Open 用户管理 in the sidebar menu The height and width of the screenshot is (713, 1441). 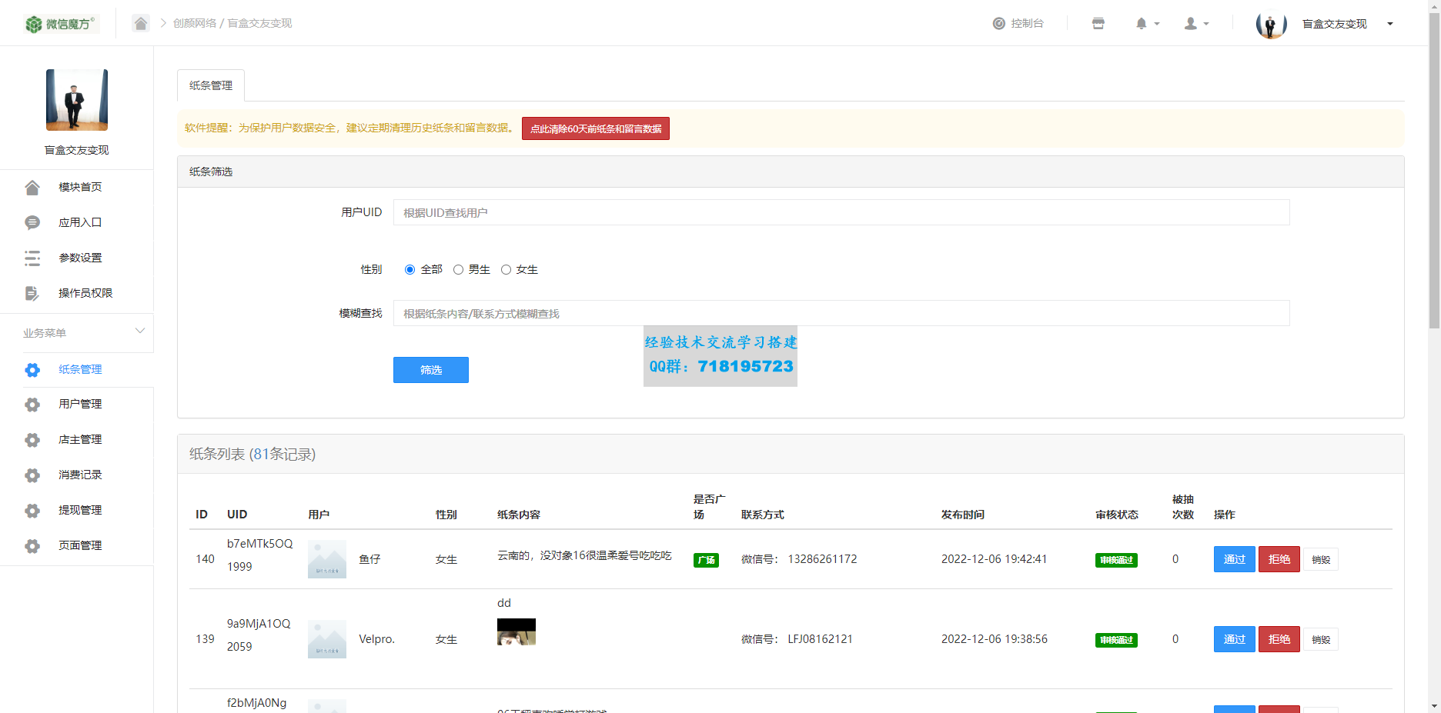[x=80, y=405]
